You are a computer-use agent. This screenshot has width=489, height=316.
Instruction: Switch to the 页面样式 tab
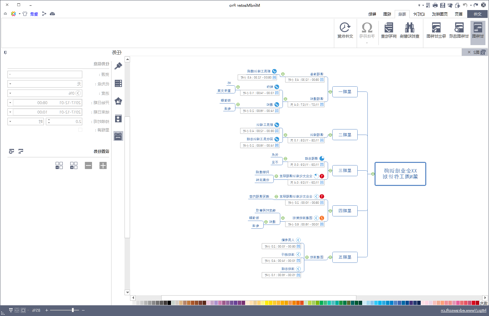[440, 14]
